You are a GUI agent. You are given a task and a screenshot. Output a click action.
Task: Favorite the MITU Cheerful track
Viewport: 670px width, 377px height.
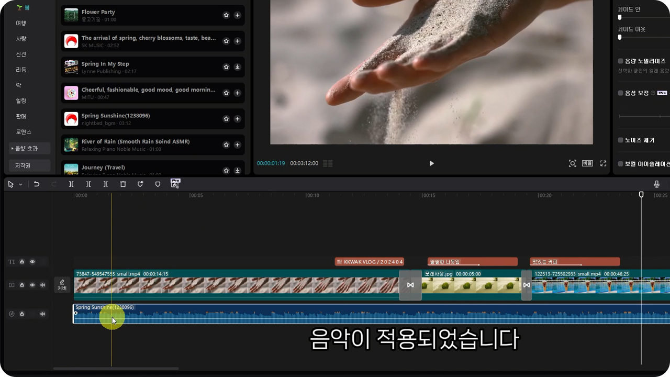pyautogui.click(x=226, y=93)
